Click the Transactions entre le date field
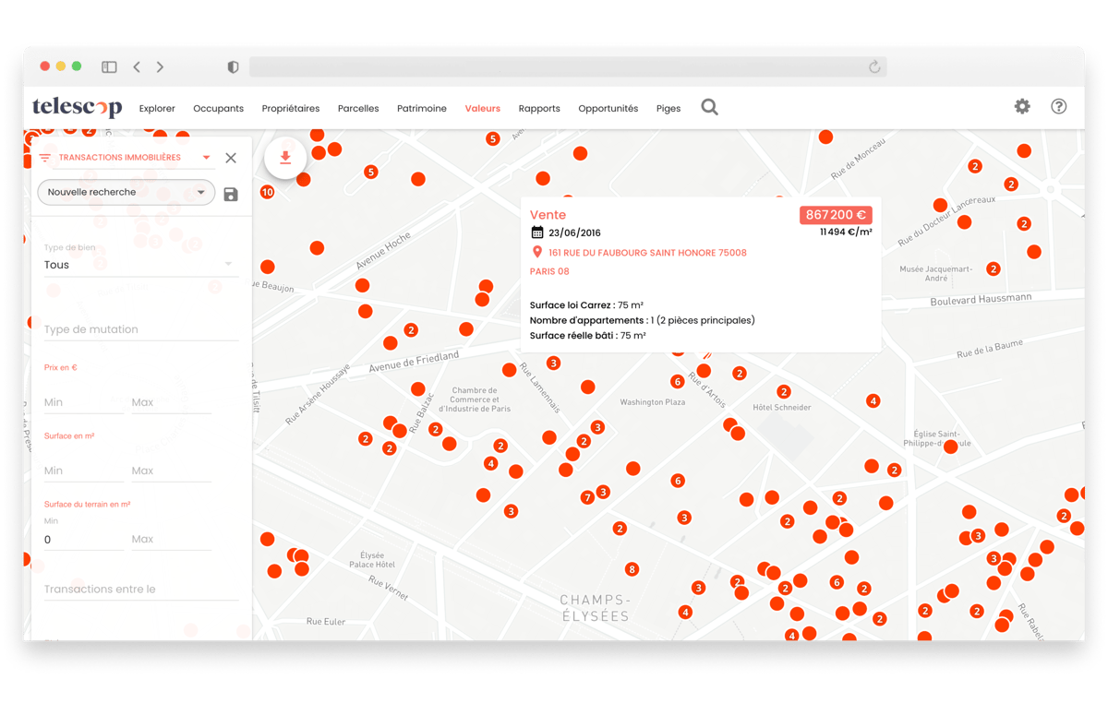 click(x=140, y=590)
